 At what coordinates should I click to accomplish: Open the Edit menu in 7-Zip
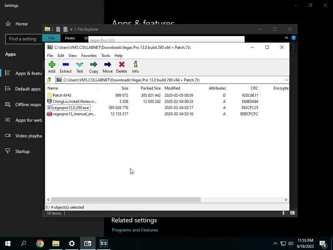click(x=61, y=55)
